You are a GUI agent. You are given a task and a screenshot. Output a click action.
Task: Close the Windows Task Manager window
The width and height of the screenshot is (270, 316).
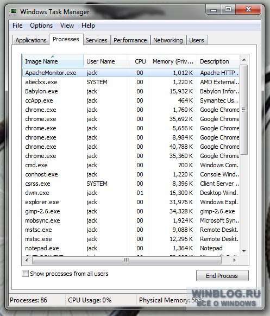coord(248,10)
